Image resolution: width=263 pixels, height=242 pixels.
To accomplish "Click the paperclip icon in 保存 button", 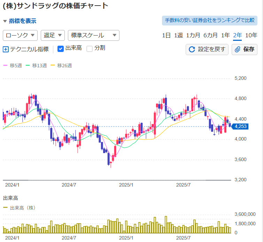I will pyautogui.click(x=238, y=49).
